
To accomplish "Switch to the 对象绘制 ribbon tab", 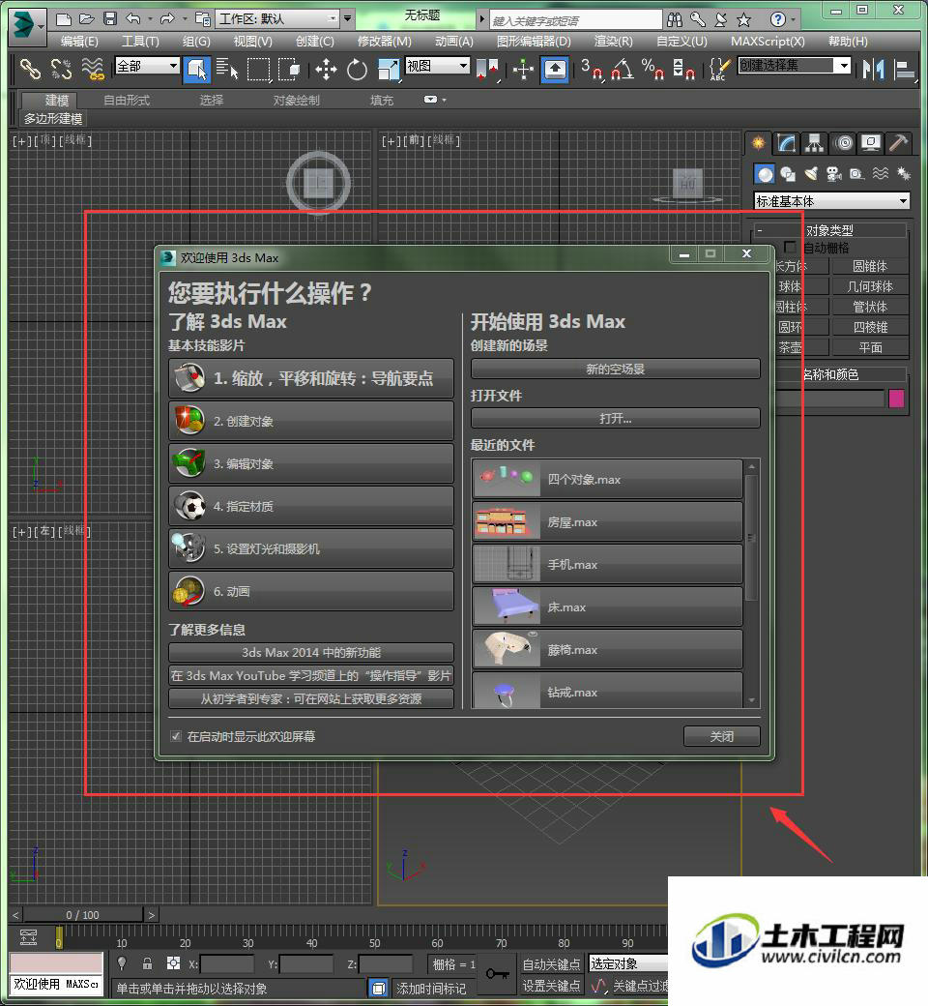I will tap(296, 100).
